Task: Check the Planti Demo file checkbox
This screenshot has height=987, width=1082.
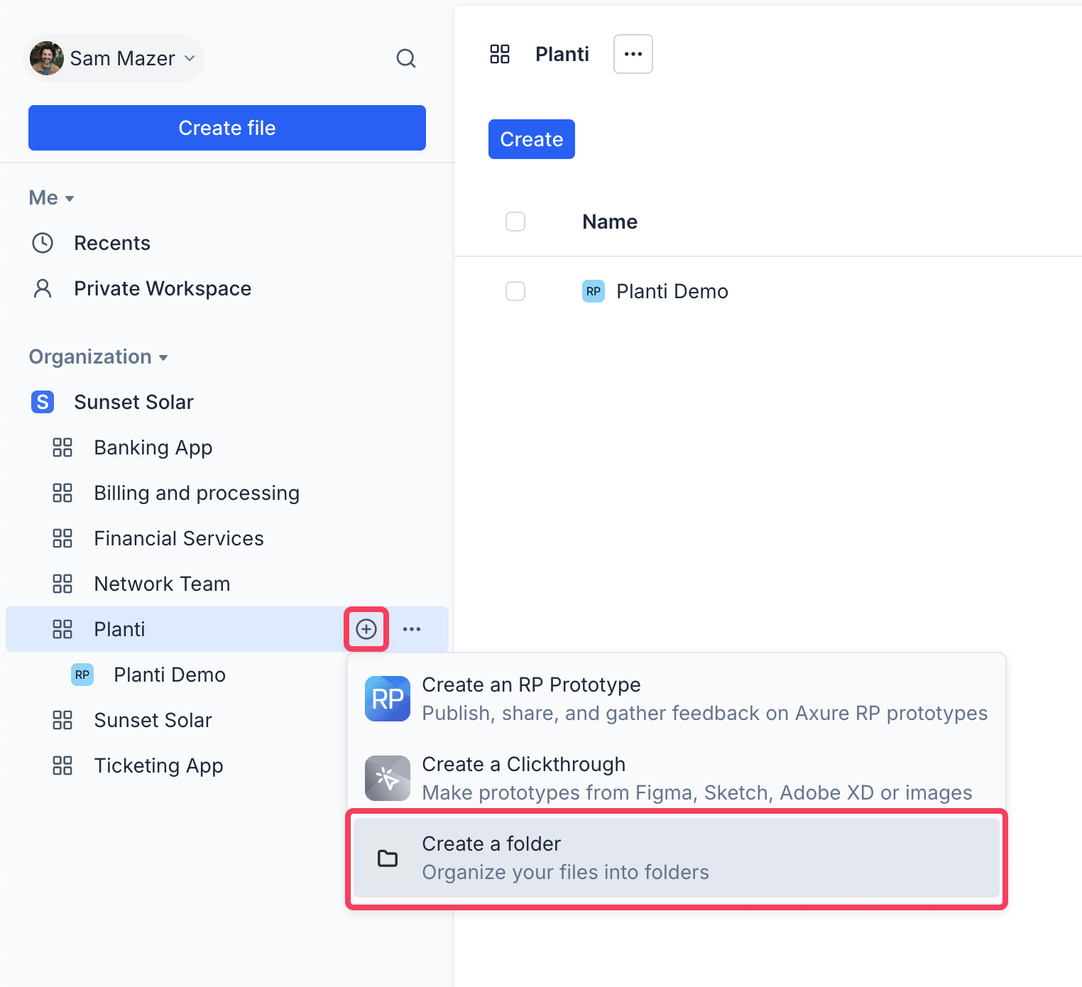Action: (x=515, y=291)
